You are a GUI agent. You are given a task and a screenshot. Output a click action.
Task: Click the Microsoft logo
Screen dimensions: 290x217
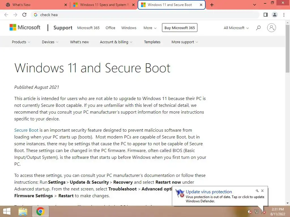click(x=25, y=27)
